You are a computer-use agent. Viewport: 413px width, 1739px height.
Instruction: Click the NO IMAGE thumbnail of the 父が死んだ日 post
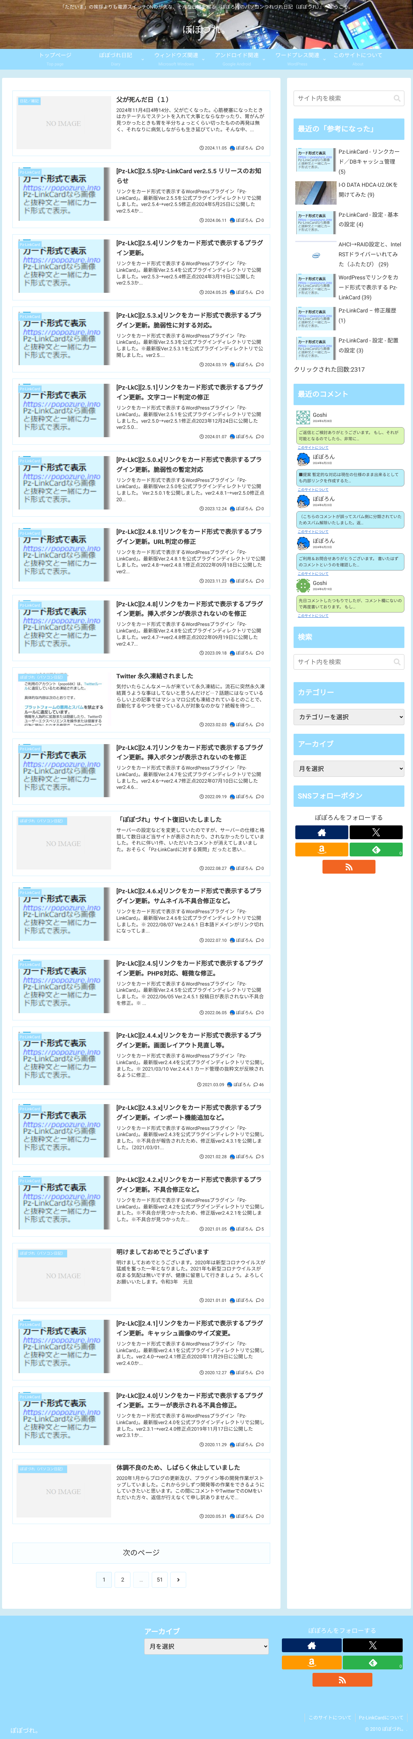(x=63, y=123)
